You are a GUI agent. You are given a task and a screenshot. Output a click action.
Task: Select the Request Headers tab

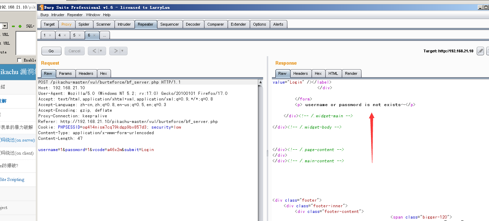pyautogui.click(x=86, y=73)
